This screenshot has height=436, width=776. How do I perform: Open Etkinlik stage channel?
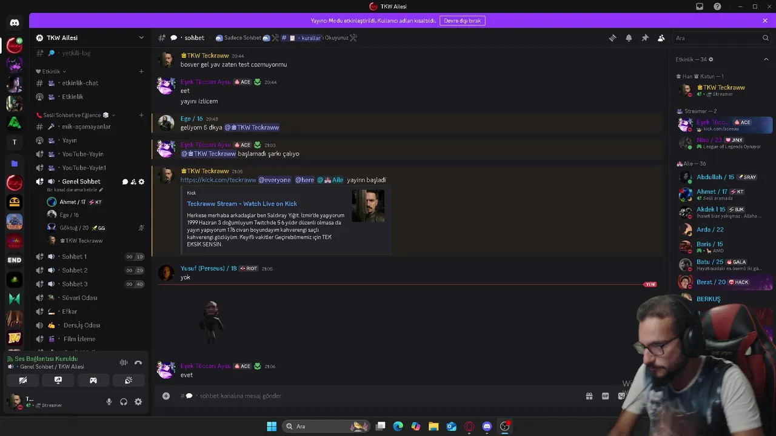pyautogui.click(x=90, y=97)
